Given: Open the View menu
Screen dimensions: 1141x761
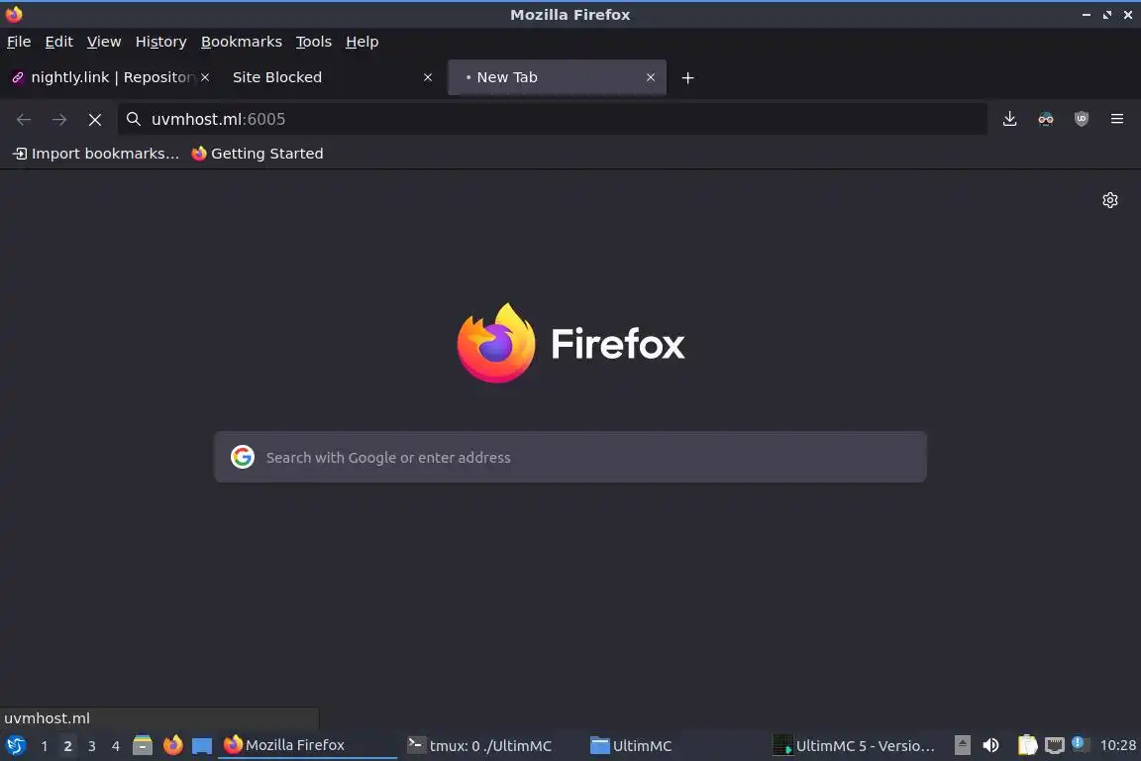Looking at the screenshot, I should (104, 42).
